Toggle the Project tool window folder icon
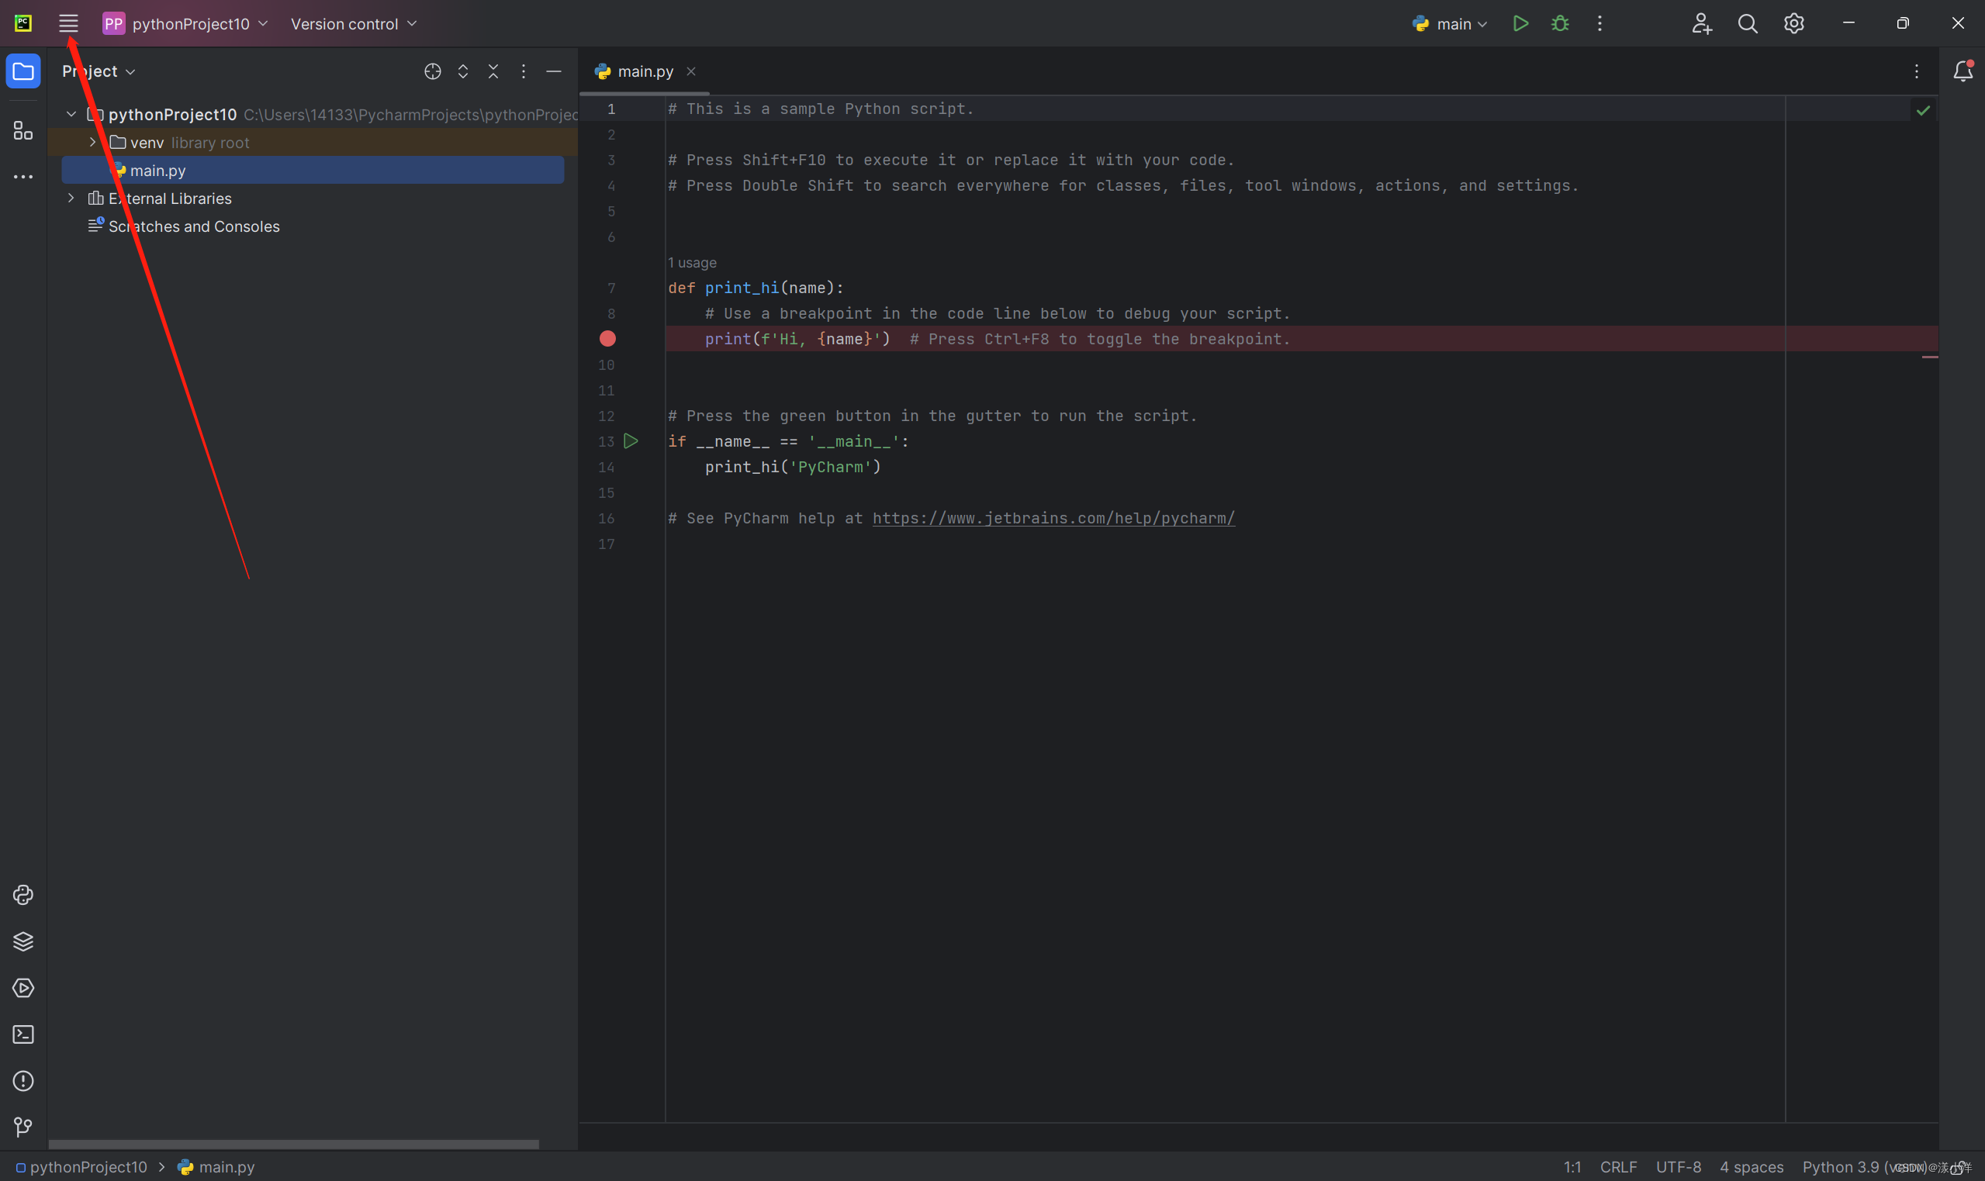Viewport: 1985px width, 1181px height. [23, 71]
